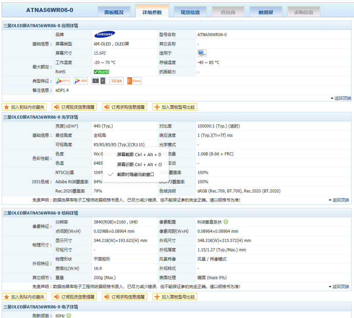Viewport: 354px width, 318px height.
Task: Click the L/P landscape portrait icon
Action: [x=99, y=81]
